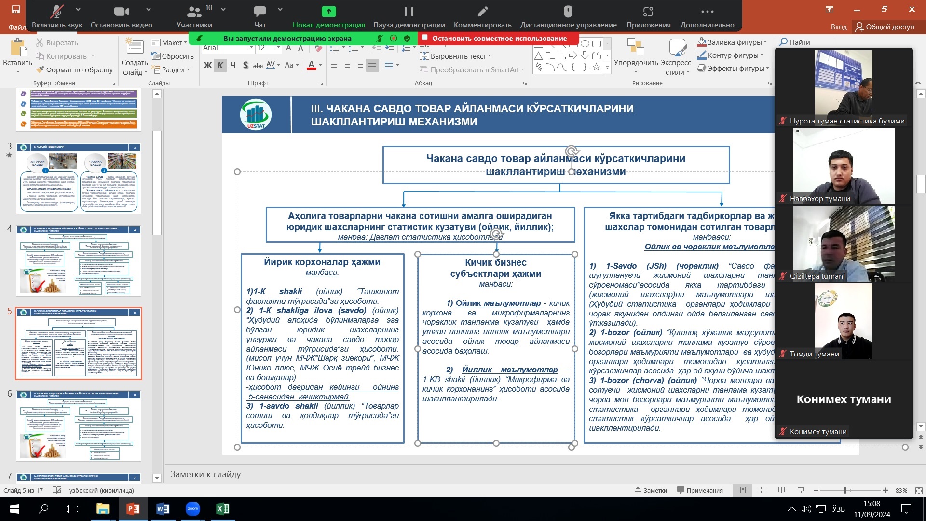Select slide 6 thumbnail
Screen dimensions: 926x521
(79, 426)
